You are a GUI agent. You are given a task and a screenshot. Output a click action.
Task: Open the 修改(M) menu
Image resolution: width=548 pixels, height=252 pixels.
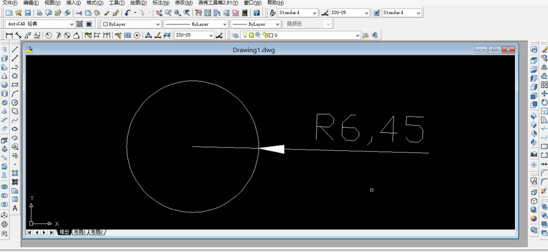pyautogui.click(x=184, y=3)
